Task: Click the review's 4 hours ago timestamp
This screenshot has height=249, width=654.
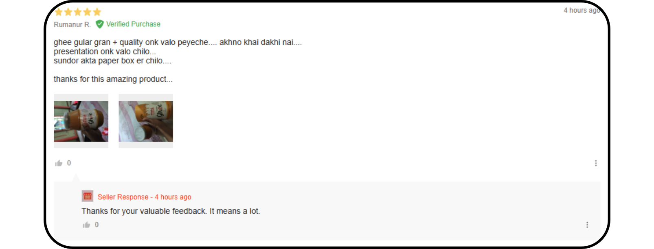Action: [x=582, y=11]
